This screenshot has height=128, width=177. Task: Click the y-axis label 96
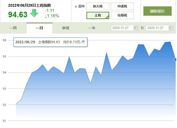point(5,40)
